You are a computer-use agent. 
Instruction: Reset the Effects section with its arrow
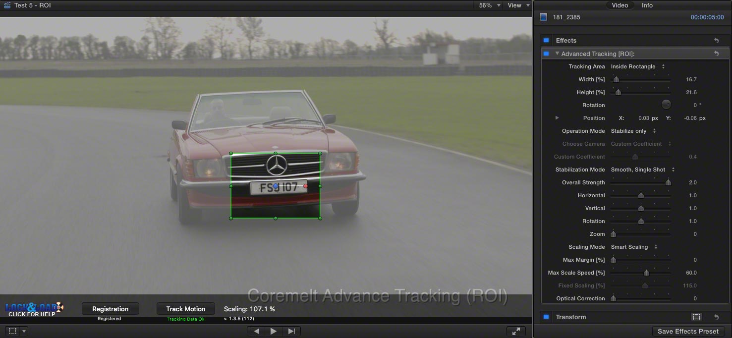pyautogui.click(x=716, y=41)
